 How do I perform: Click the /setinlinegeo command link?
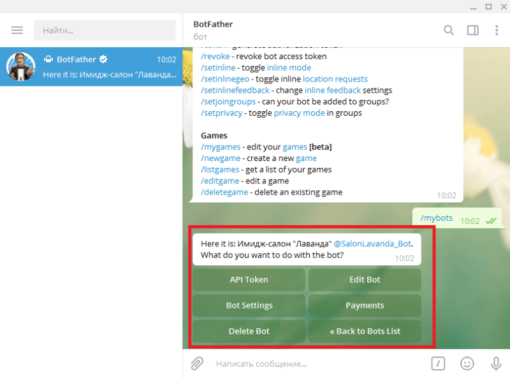pyautogui.click(x=225, y=79)
